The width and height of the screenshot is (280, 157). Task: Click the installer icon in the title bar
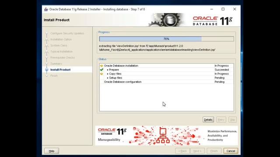pos(46,9)
